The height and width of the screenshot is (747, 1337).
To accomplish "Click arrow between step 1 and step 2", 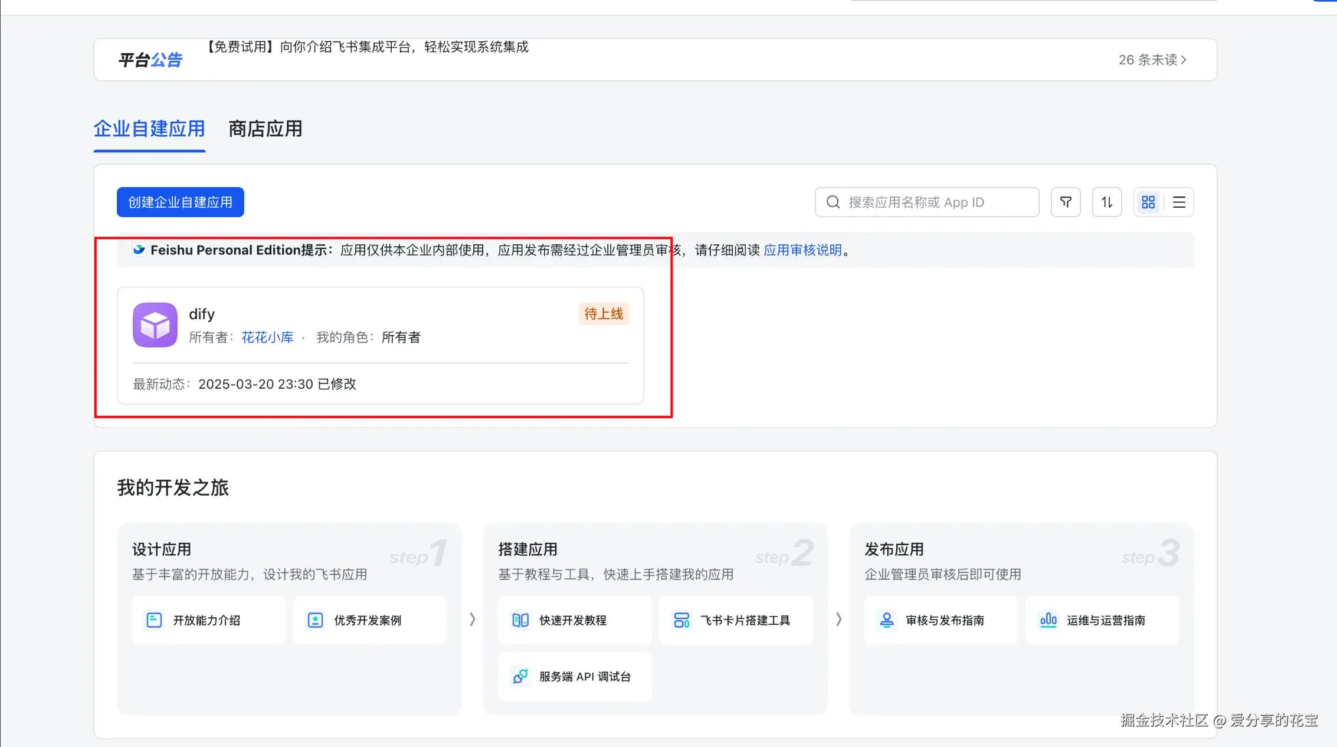I will (x=472, y=619).
